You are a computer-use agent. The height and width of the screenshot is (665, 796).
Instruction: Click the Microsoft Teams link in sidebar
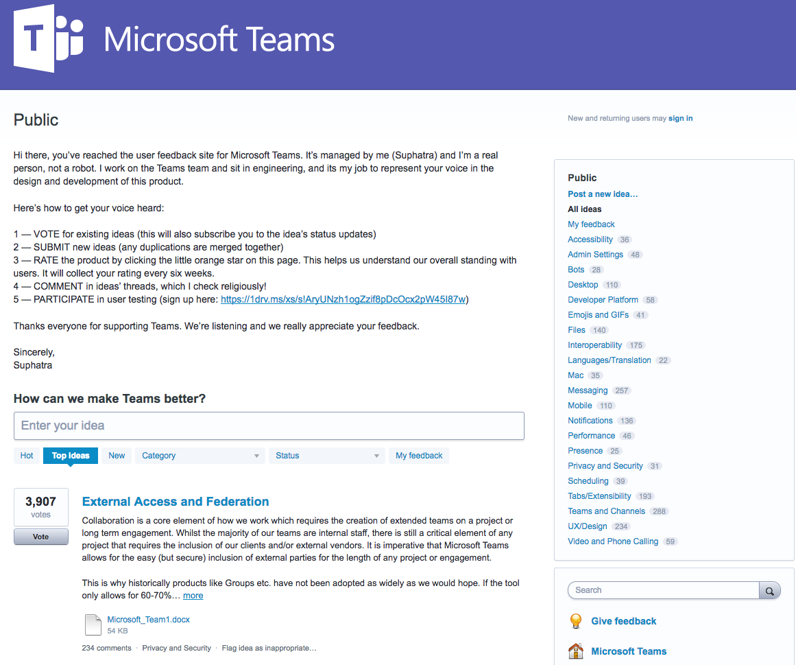pyautogui.click(x=629, y=651)
